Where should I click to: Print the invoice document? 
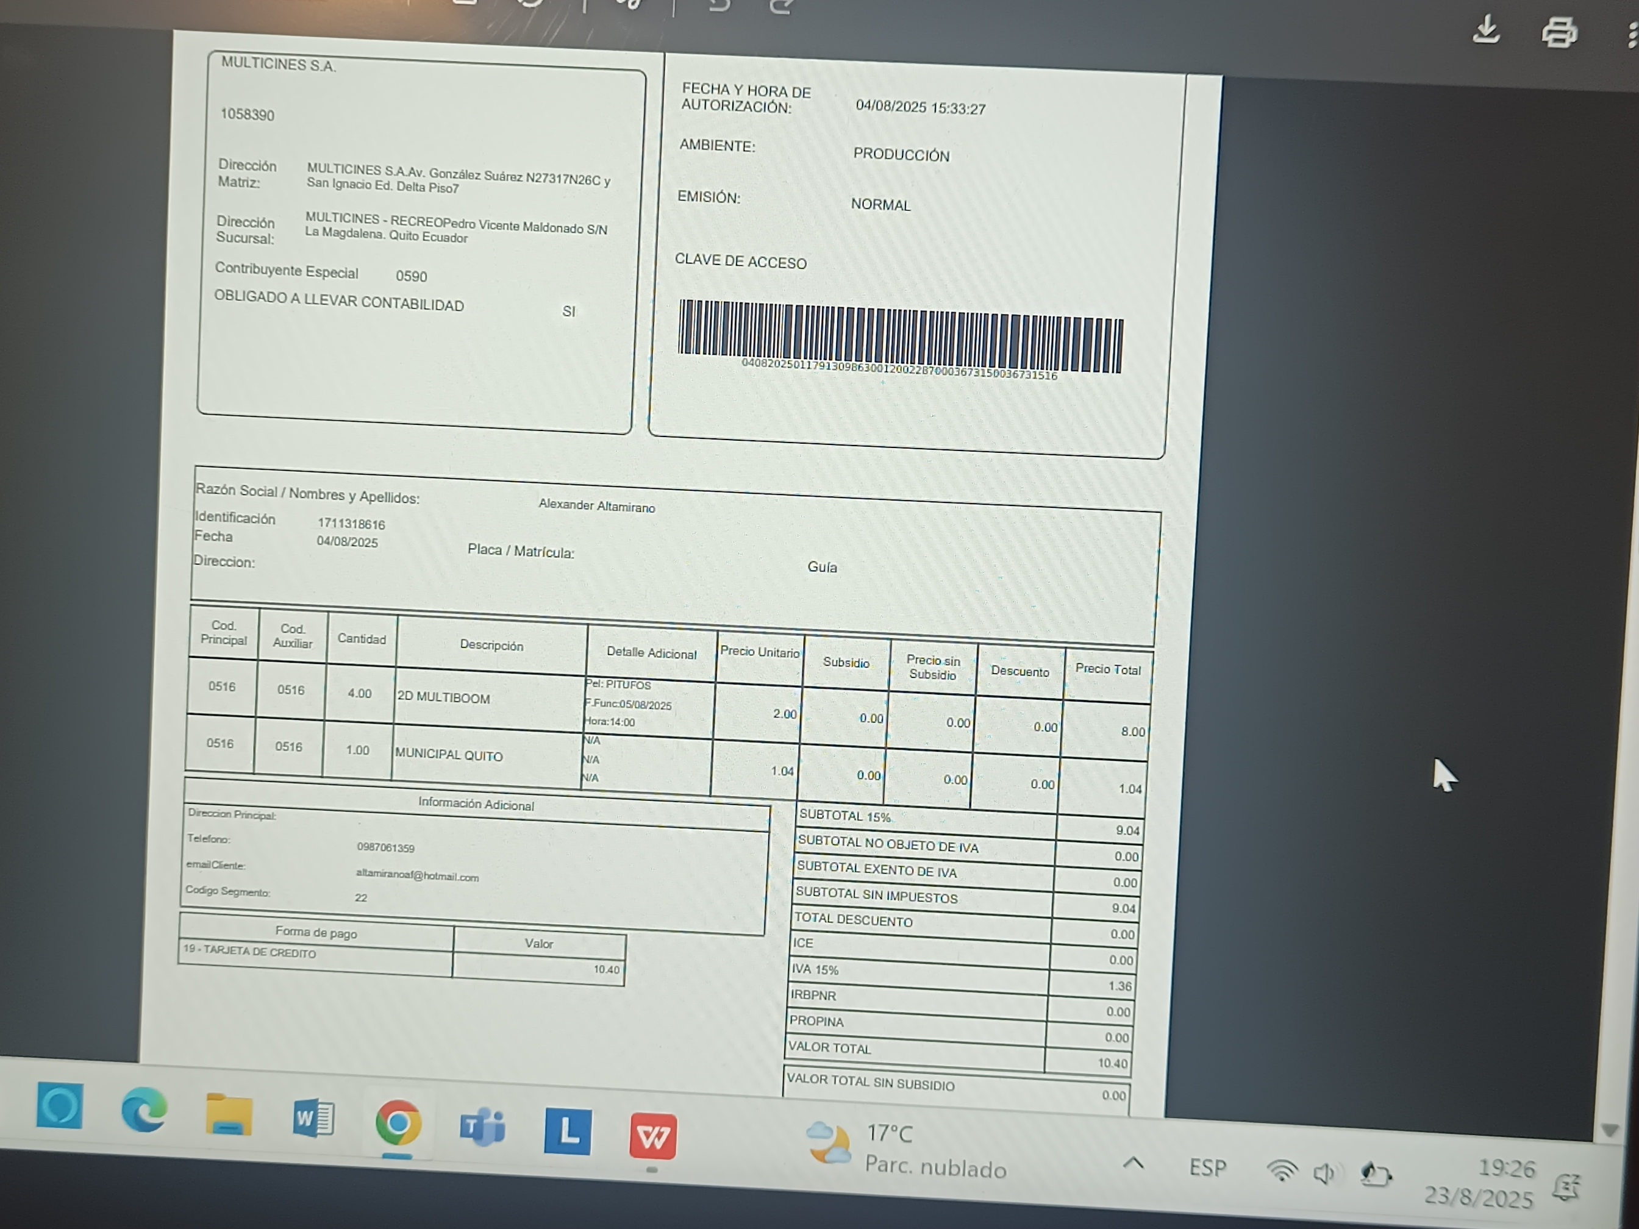click(1559, 32)
